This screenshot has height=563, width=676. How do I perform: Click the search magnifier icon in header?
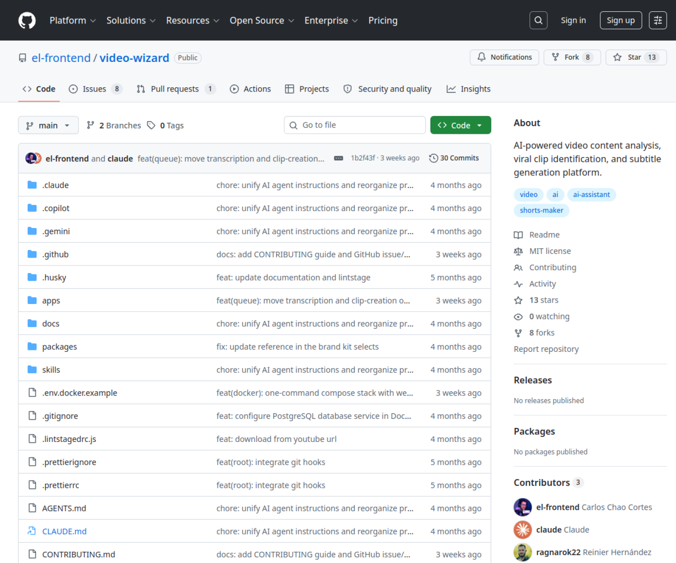click(538, 20)
